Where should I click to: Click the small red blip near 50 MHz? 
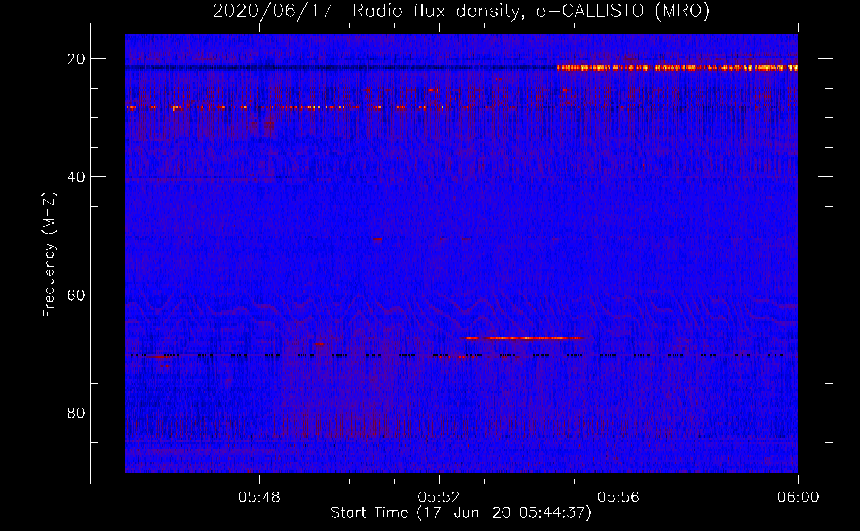377,239
